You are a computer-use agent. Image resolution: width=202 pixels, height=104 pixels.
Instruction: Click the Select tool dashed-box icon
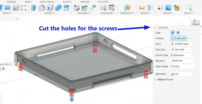(x=189, y=8)
